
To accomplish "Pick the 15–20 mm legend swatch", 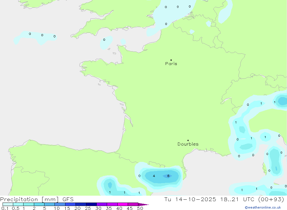I will 70,204.
